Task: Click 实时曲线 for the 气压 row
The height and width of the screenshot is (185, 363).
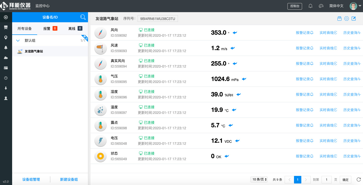Action: coord(328,79)
